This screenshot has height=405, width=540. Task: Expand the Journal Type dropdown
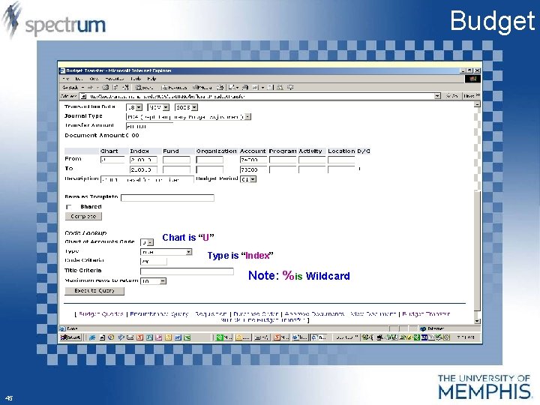248,117
